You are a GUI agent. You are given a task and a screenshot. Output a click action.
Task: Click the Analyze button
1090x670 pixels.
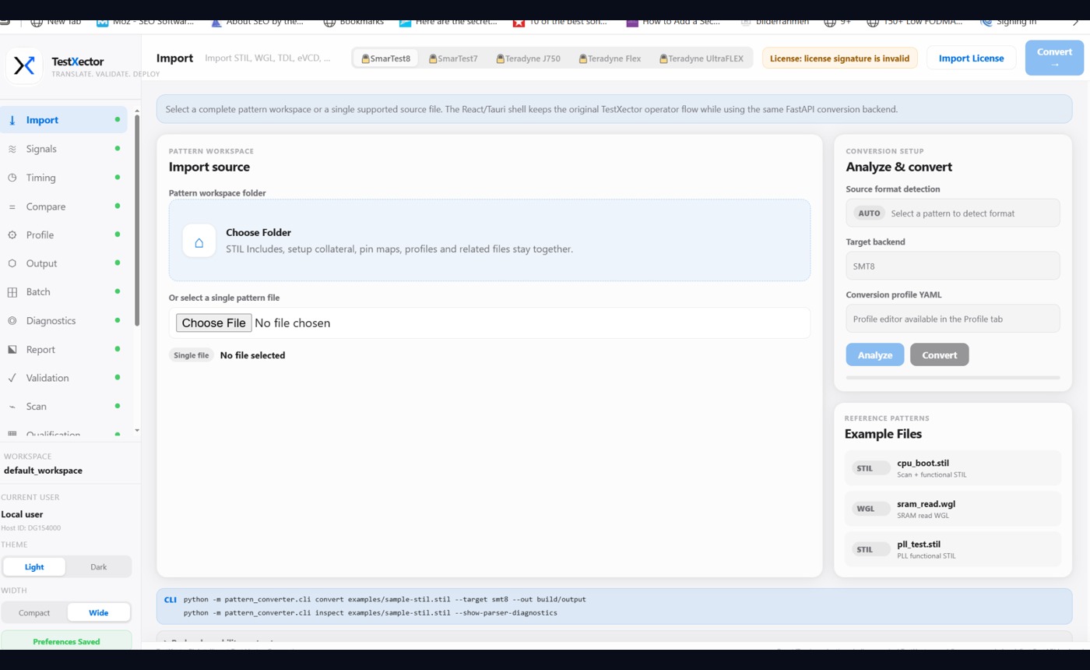(875, 354)
